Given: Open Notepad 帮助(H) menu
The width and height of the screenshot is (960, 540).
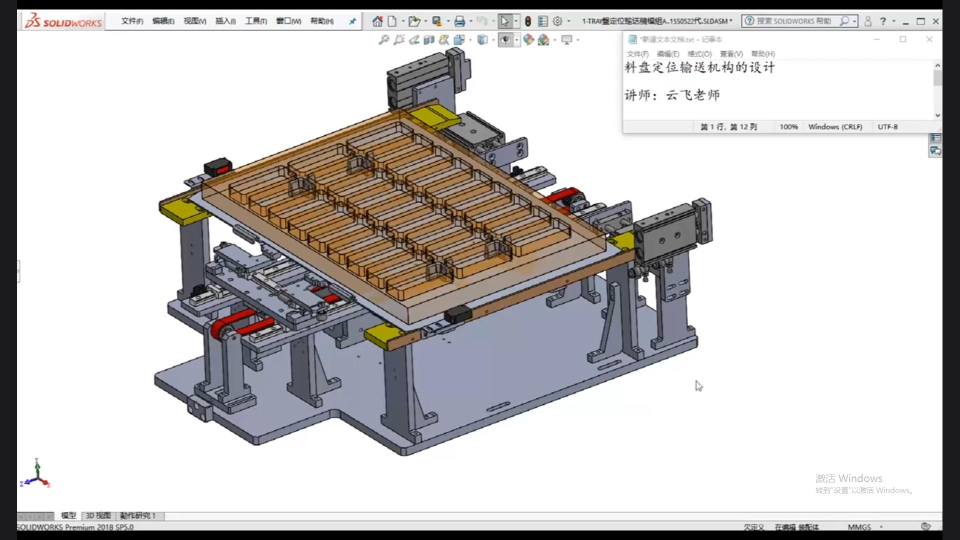Looking at the screenshot, I should pyautogui.click(x=763, y=54).
